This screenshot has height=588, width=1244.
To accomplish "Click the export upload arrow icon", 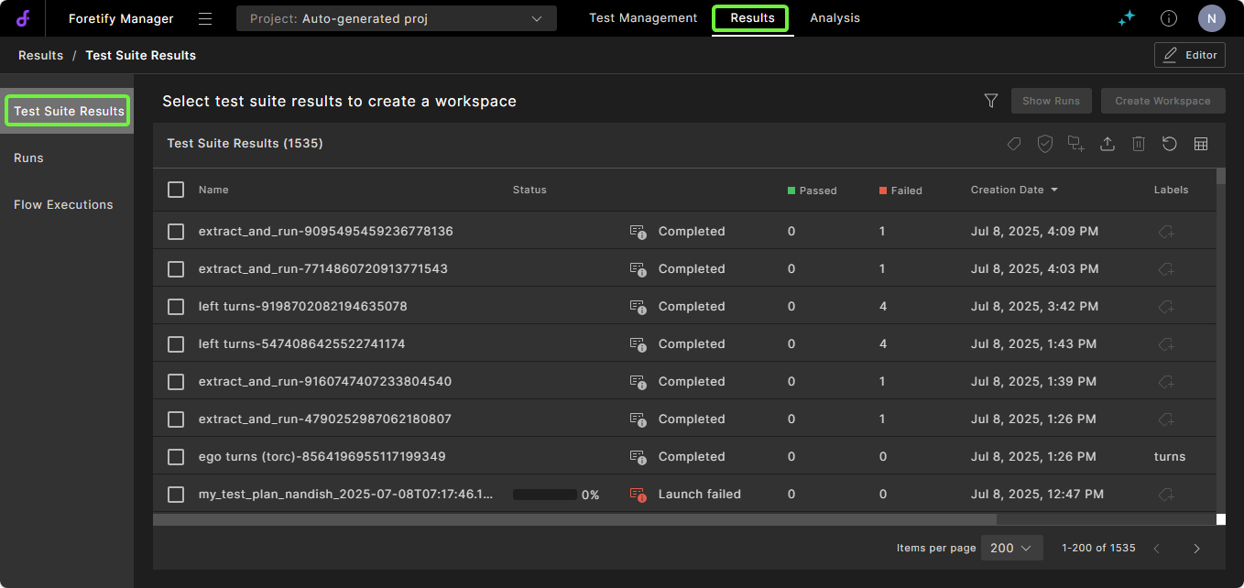I will (1108, 144).
